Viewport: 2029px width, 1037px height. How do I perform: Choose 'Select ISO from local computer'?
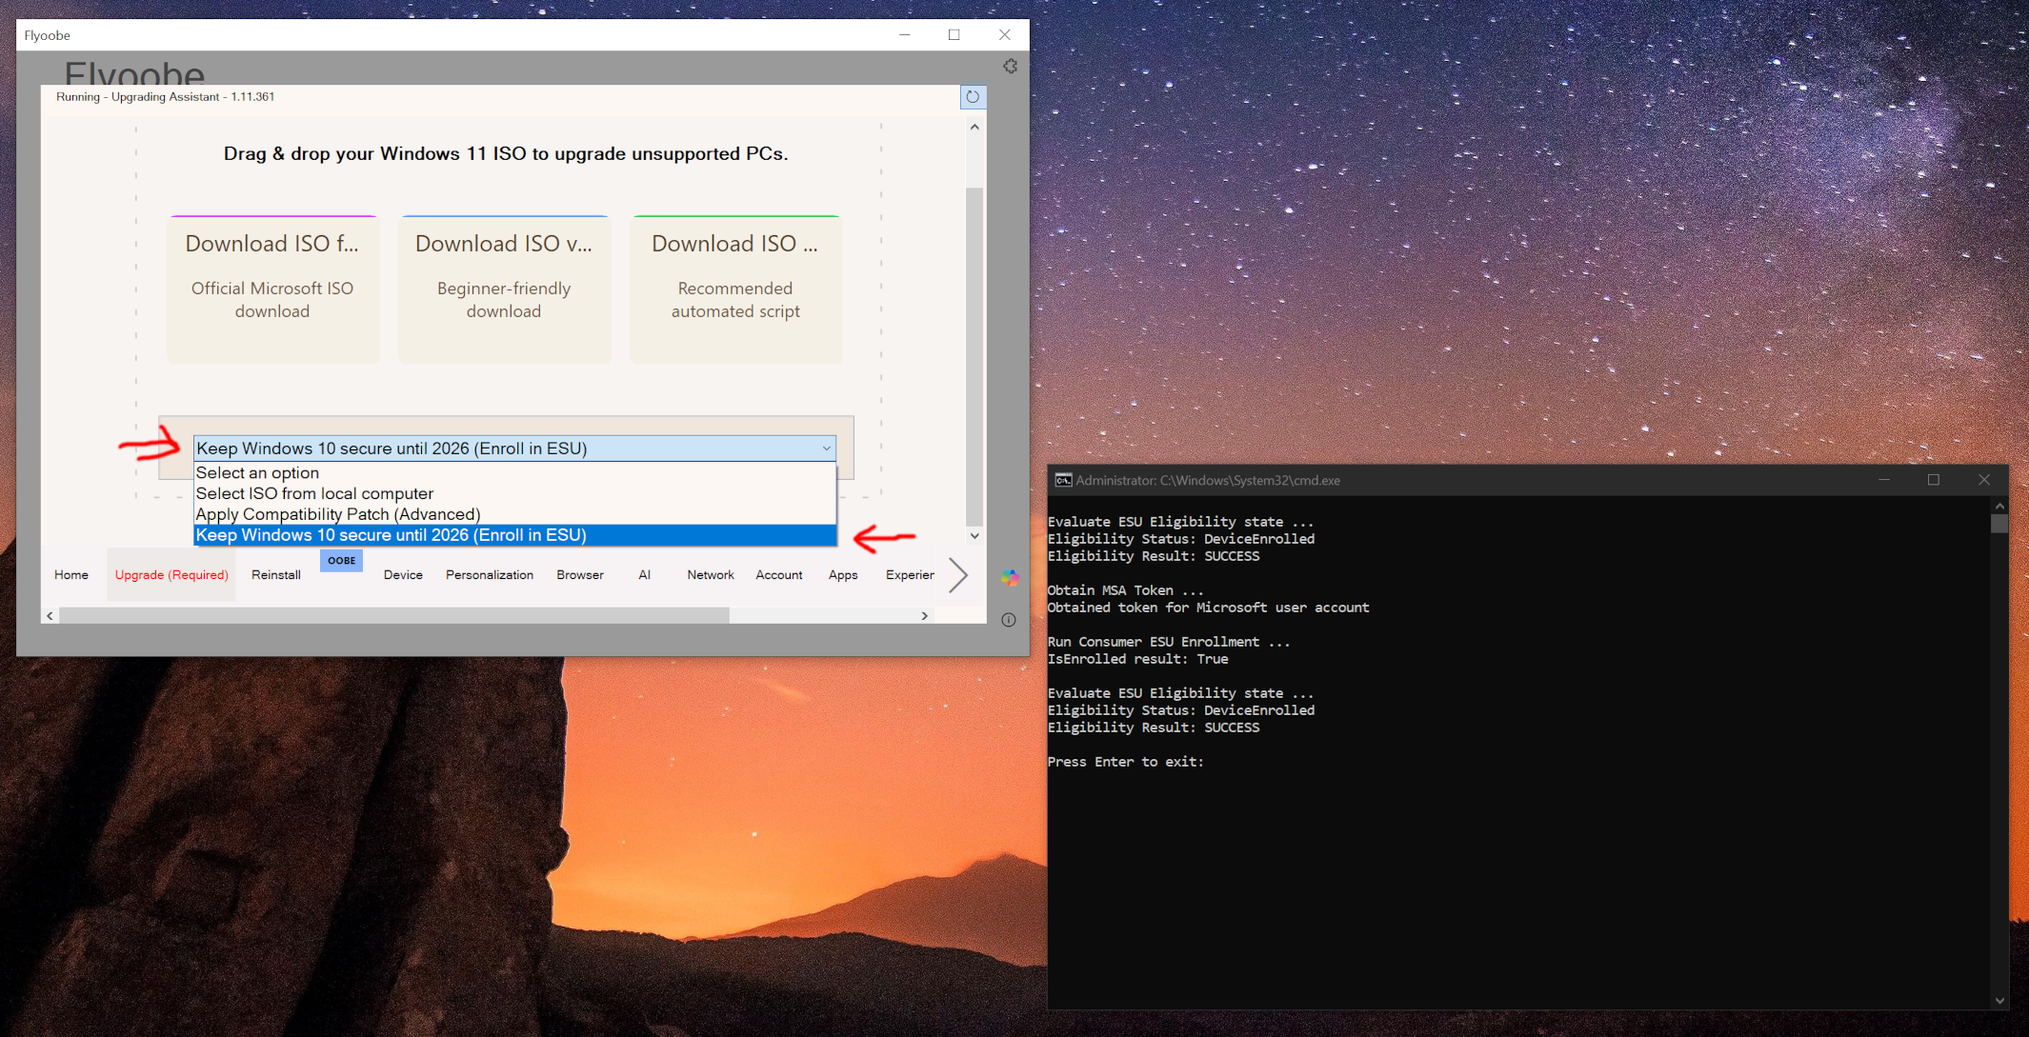point(314,493)
